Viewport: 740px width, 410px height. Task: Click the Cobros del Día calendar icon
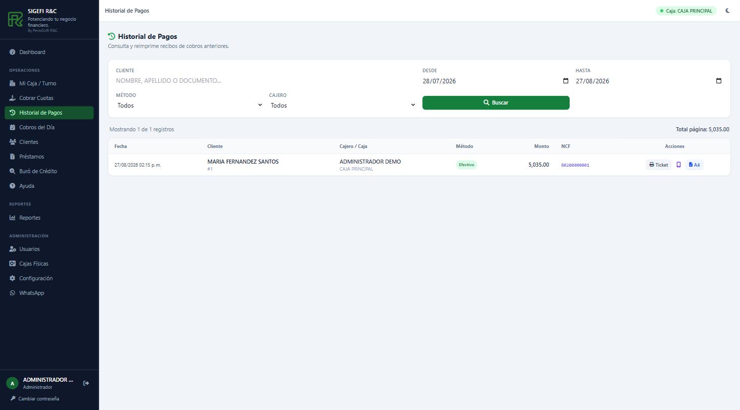13,127
